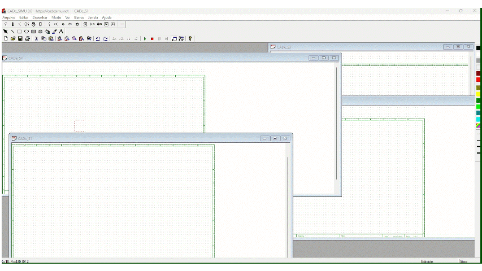Start the simulation with green play
This screenshot has width=482, height=271.
[145, 39]
